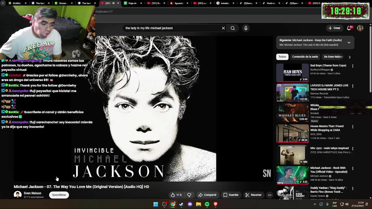Click the Compartir button

(207, 195)
